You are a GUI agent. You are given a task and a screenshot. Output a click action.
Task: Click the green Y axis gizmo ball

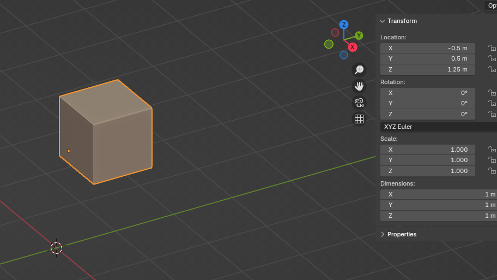(359, 35)
